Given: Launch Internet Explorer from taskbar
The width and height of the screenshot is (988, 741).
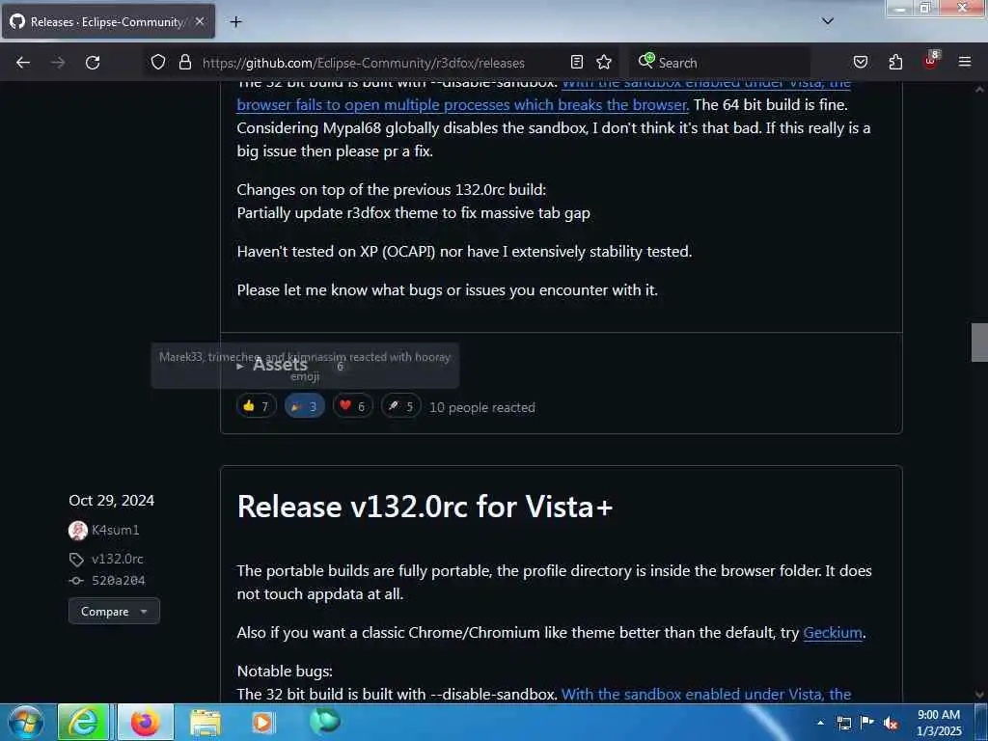Looking at the screenshot, I should (83, 722).
